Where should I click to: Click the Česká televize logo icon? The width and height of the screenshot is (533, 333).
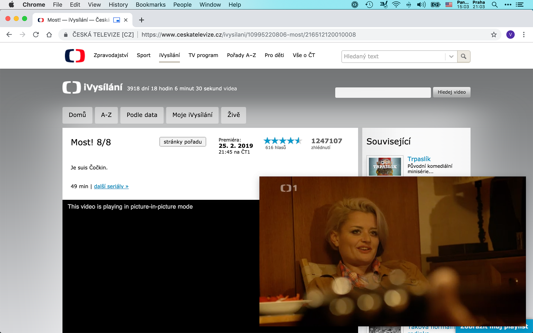tap(75, 56)
